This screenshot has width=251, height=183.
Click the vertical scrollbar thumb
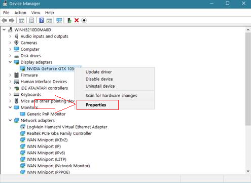[248, 79]
